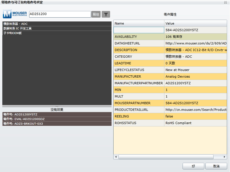
Task: Click the value 0 天数
Action: tap(170, 63)
